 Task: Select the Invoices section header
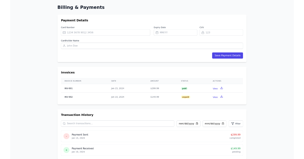68,72
